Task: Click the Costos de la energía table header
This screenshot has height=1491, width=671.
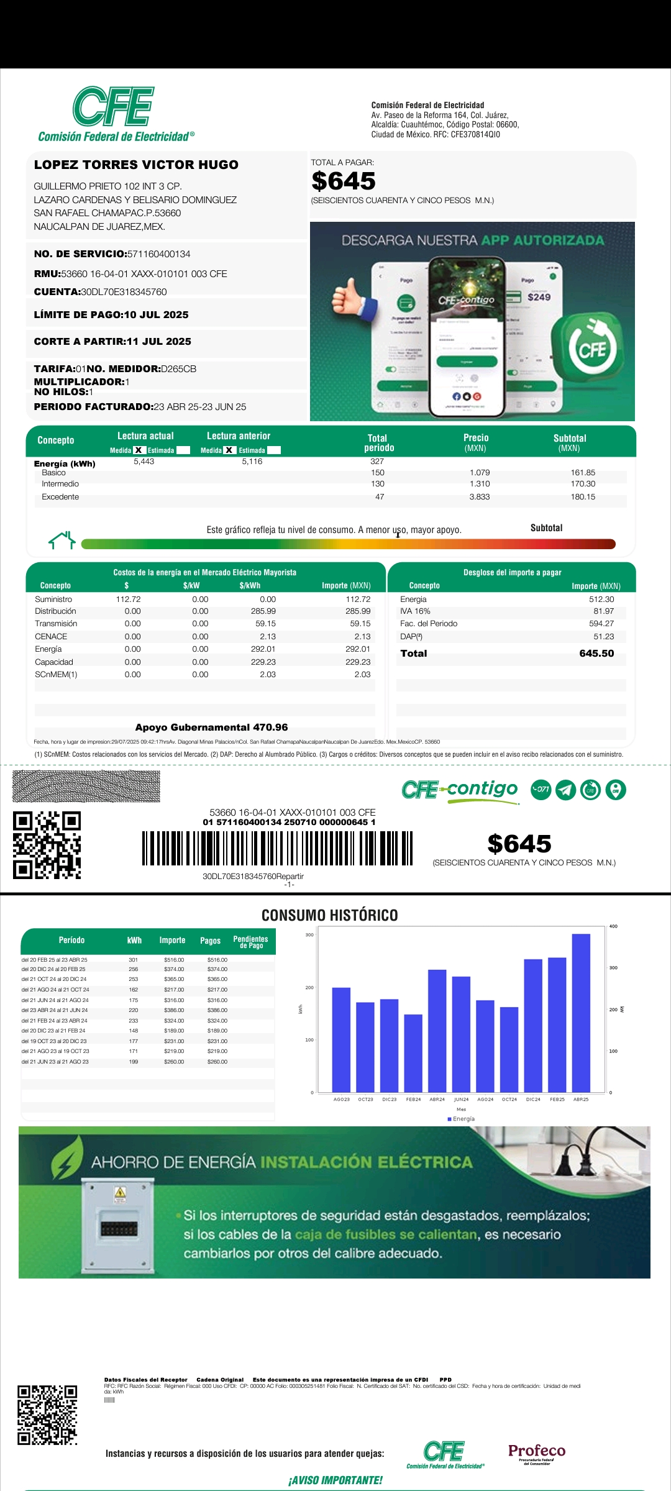Action: coord(204,572)
